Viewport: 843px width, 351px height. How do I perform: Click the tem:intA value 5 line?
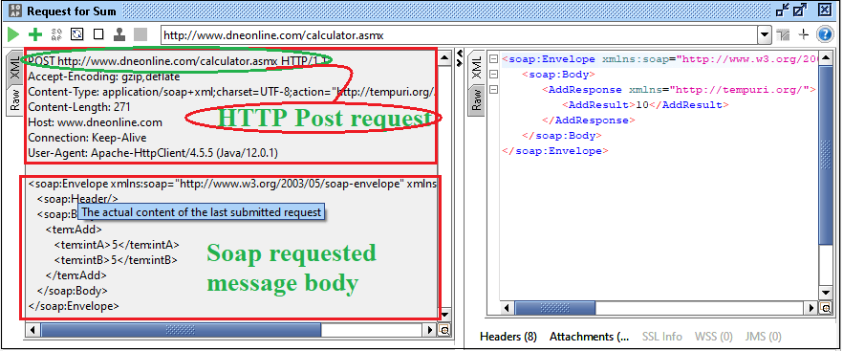coord(117,245)
